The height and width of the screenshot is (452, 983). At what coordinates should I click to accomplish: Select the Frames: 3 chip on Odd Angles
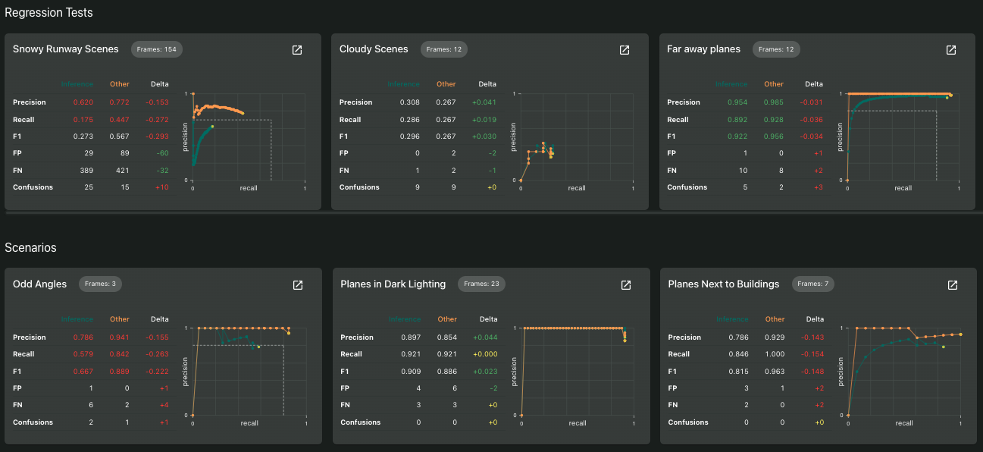tap(100, 284)
